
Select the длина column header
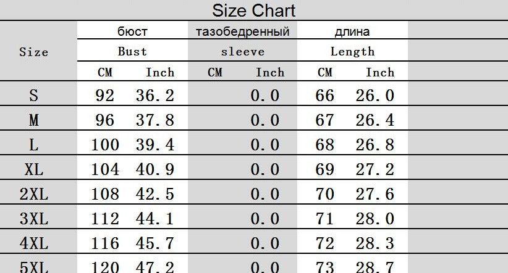(x=352, y=31)
